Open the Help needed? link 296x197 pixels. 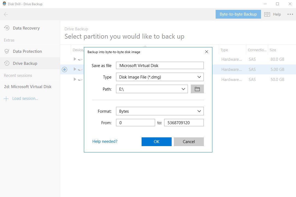point(105,141)
